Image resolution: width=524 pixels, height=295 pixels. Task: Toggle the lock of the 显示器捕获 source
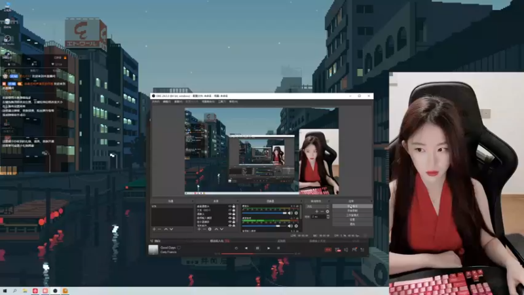tap(234, 222)
